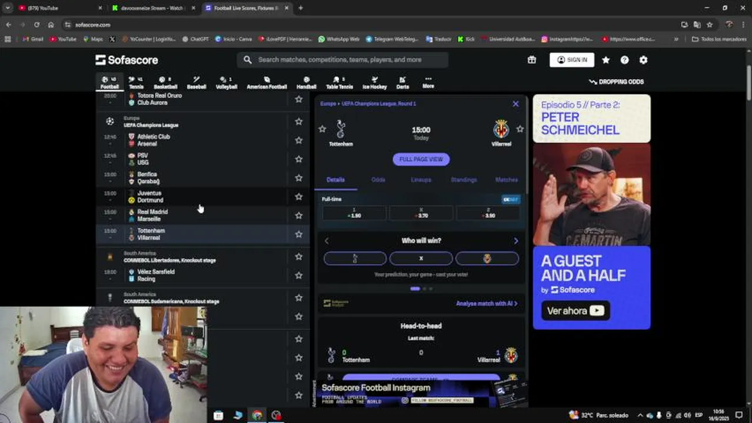752x423 pixels.
Task: Select the Darts sport icon
Action: coord(402,83)
